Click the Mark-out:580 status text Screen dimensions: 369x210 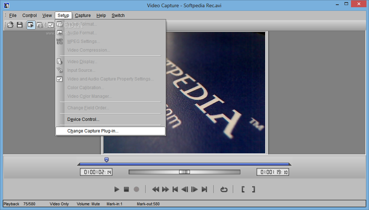tap(148, 204)
